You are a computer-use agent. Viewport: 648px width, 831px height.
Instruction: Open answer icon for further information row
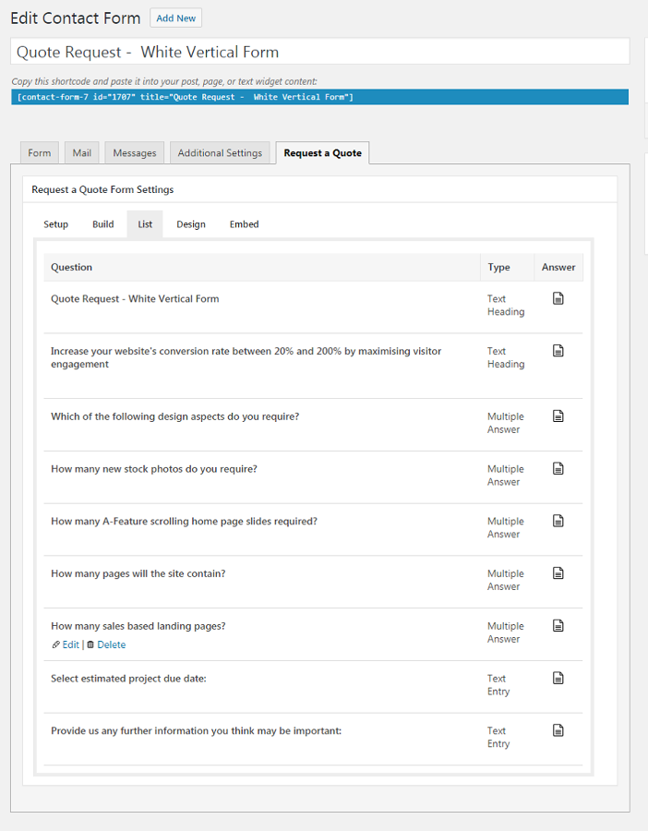tap(558, 730)
